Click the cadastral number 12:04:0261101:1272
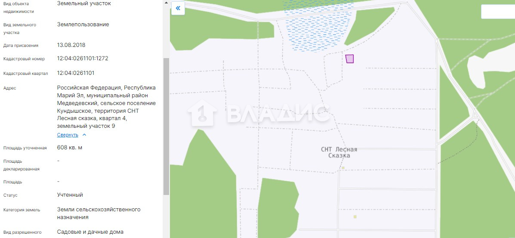Screen dimensions: 515x238 coord(83,59)
